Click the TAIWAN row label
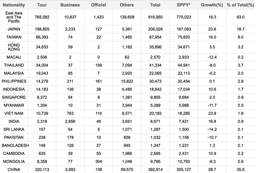Screen dimensions: 256x173 tap(14, 37)
